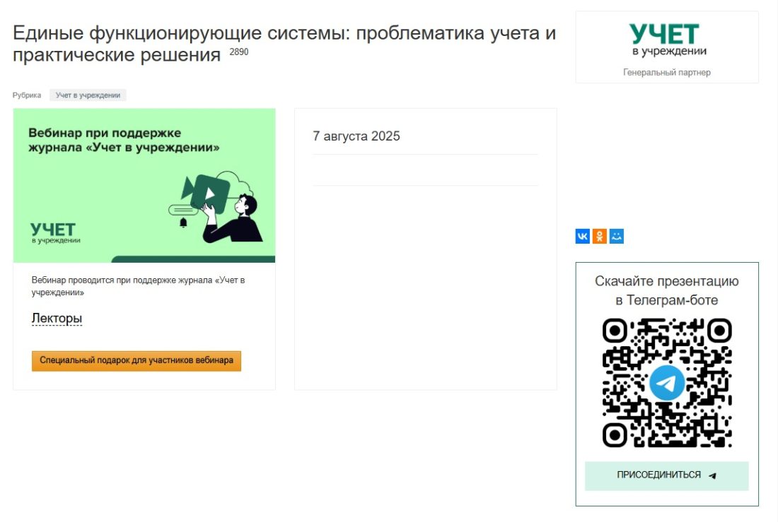Viewport: 778px width, 522px height.
Task: Share the page on VK
Action: point(583,236)
